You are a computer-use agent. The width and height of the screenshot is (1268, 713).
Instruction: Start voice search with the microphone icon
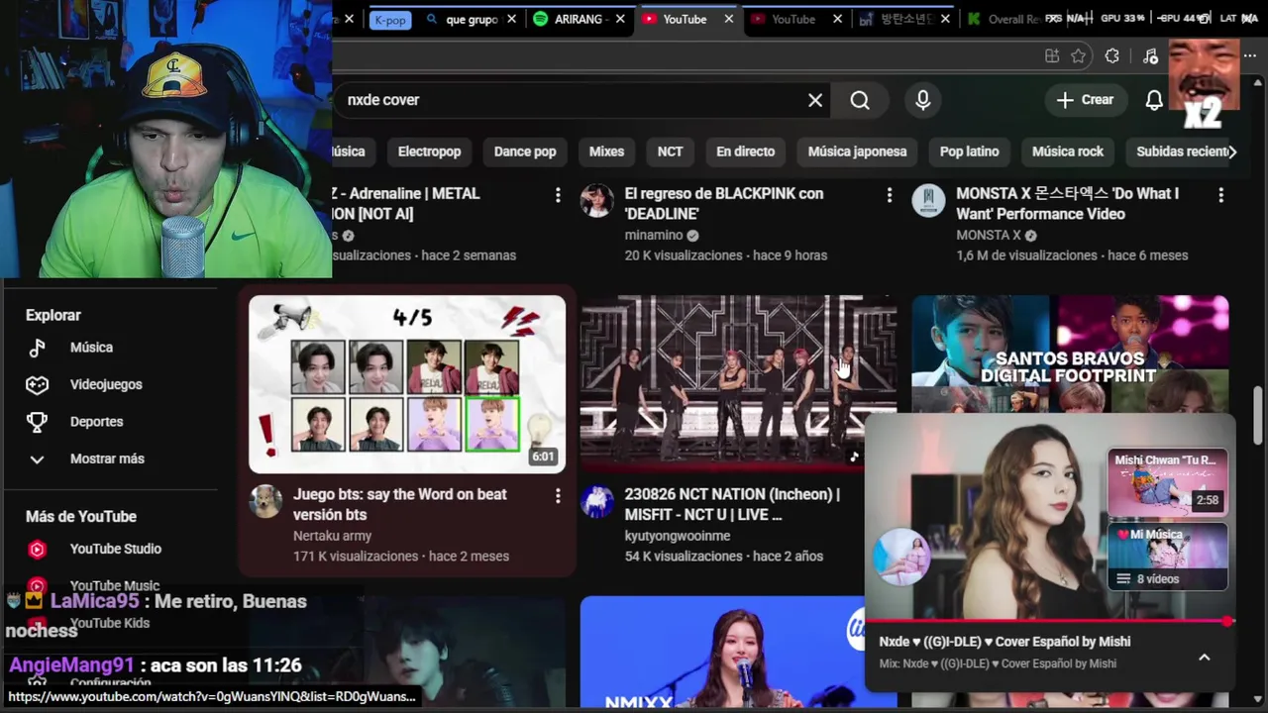click(923, 100)
